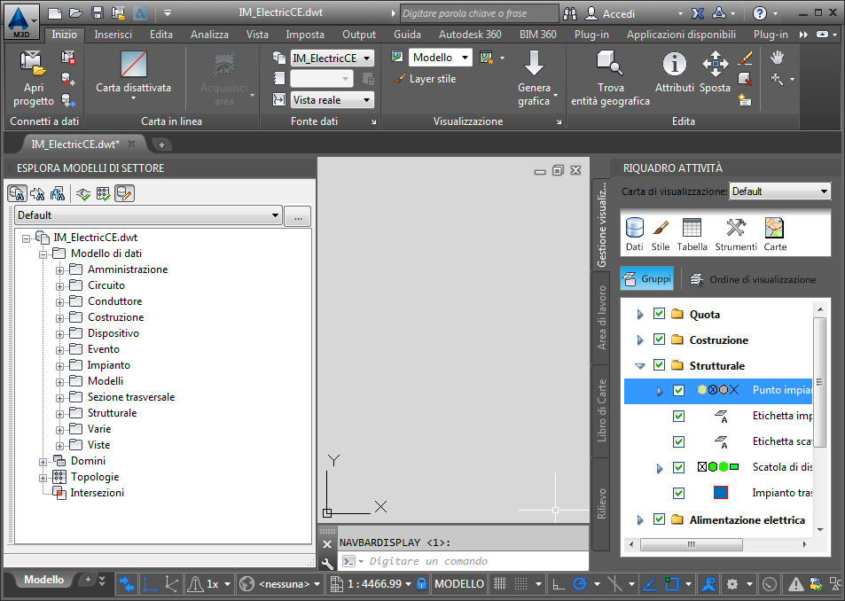Click the Autodesk Exchange X icon
Screen dimensions: 845x601
[697, 13]
